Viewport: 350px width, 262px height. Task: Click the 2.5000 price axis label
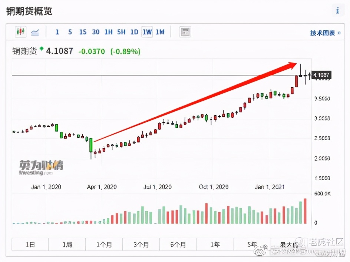[322, 138]
